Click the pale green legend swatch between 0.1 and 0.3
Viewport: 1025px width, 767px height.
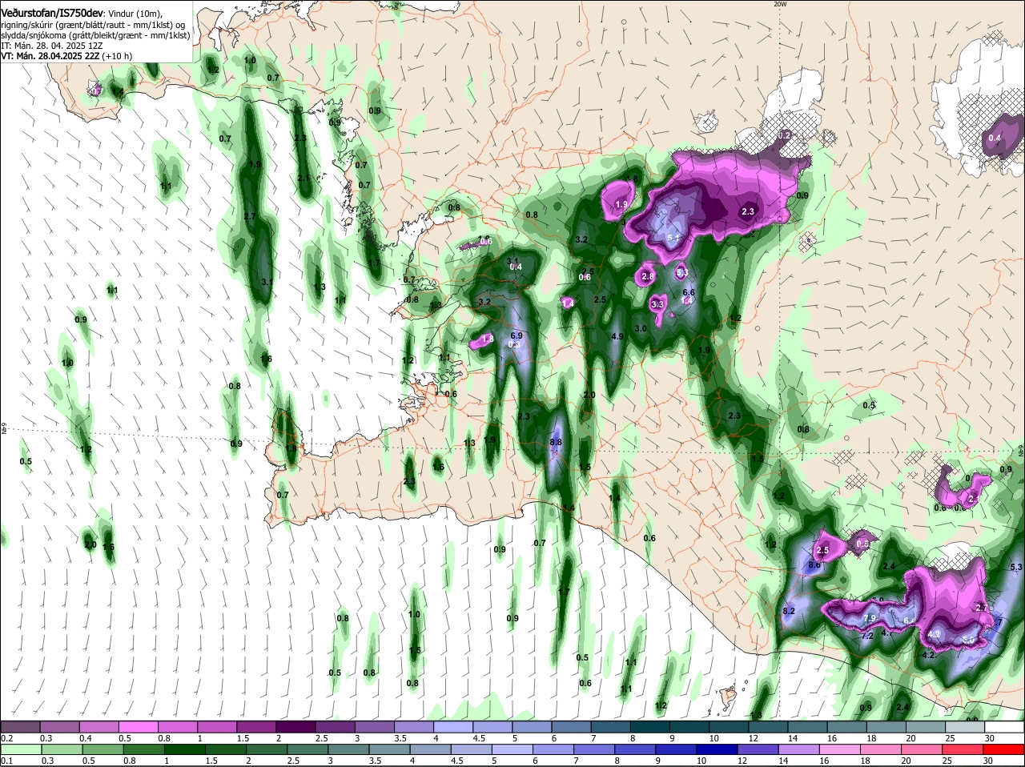pyautogui.click(x=22, y=749)
